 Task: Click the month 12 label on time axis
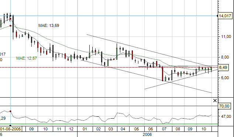71,129
